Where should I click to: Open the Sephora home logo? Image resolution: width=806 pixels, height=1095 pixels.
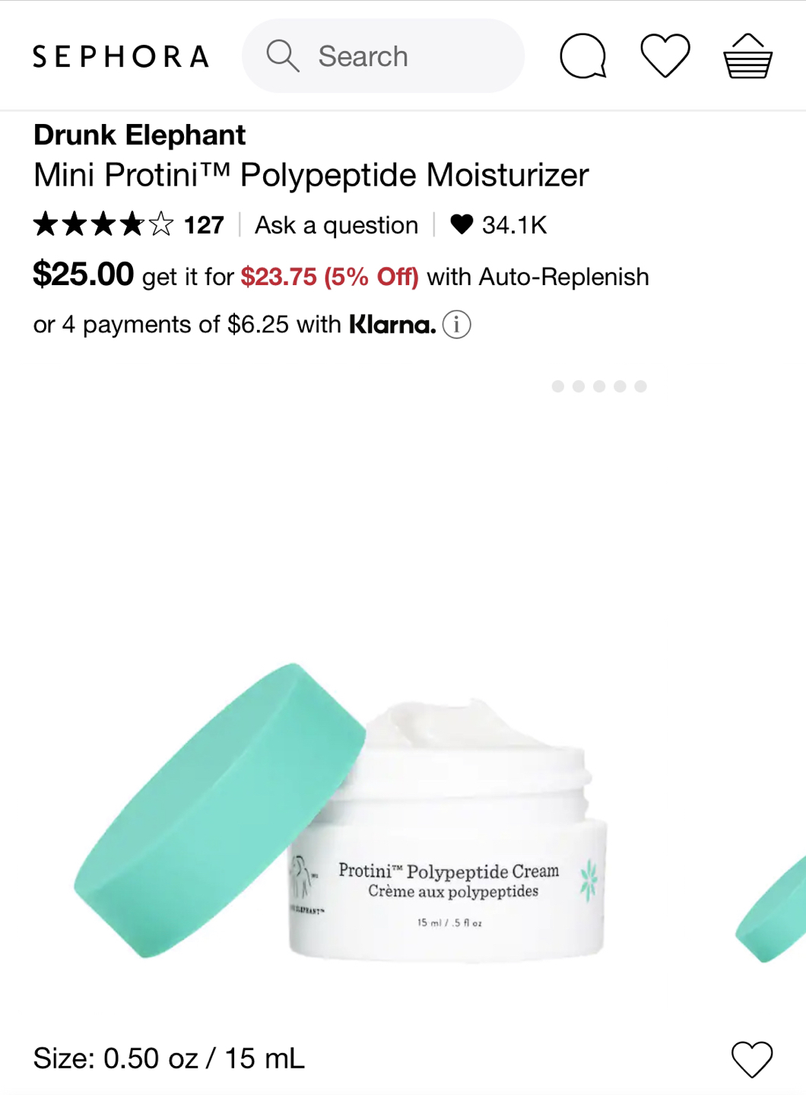point(121,56)
